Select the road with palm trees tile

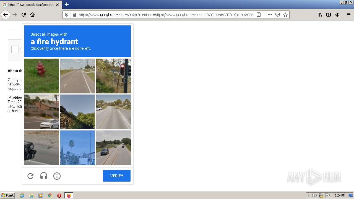pos(113,112)
